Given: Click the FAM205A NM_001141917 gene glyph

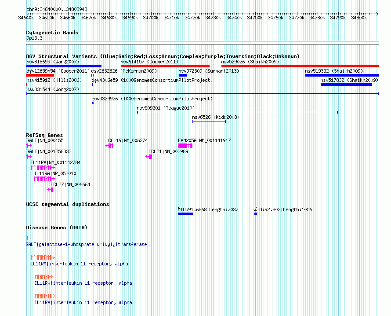Looking at the screenshot, I should 185,146.
